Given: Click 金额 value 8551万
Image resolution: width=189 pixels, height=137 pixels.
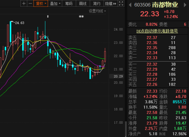Looking at the screenshot, I should 180,102.
